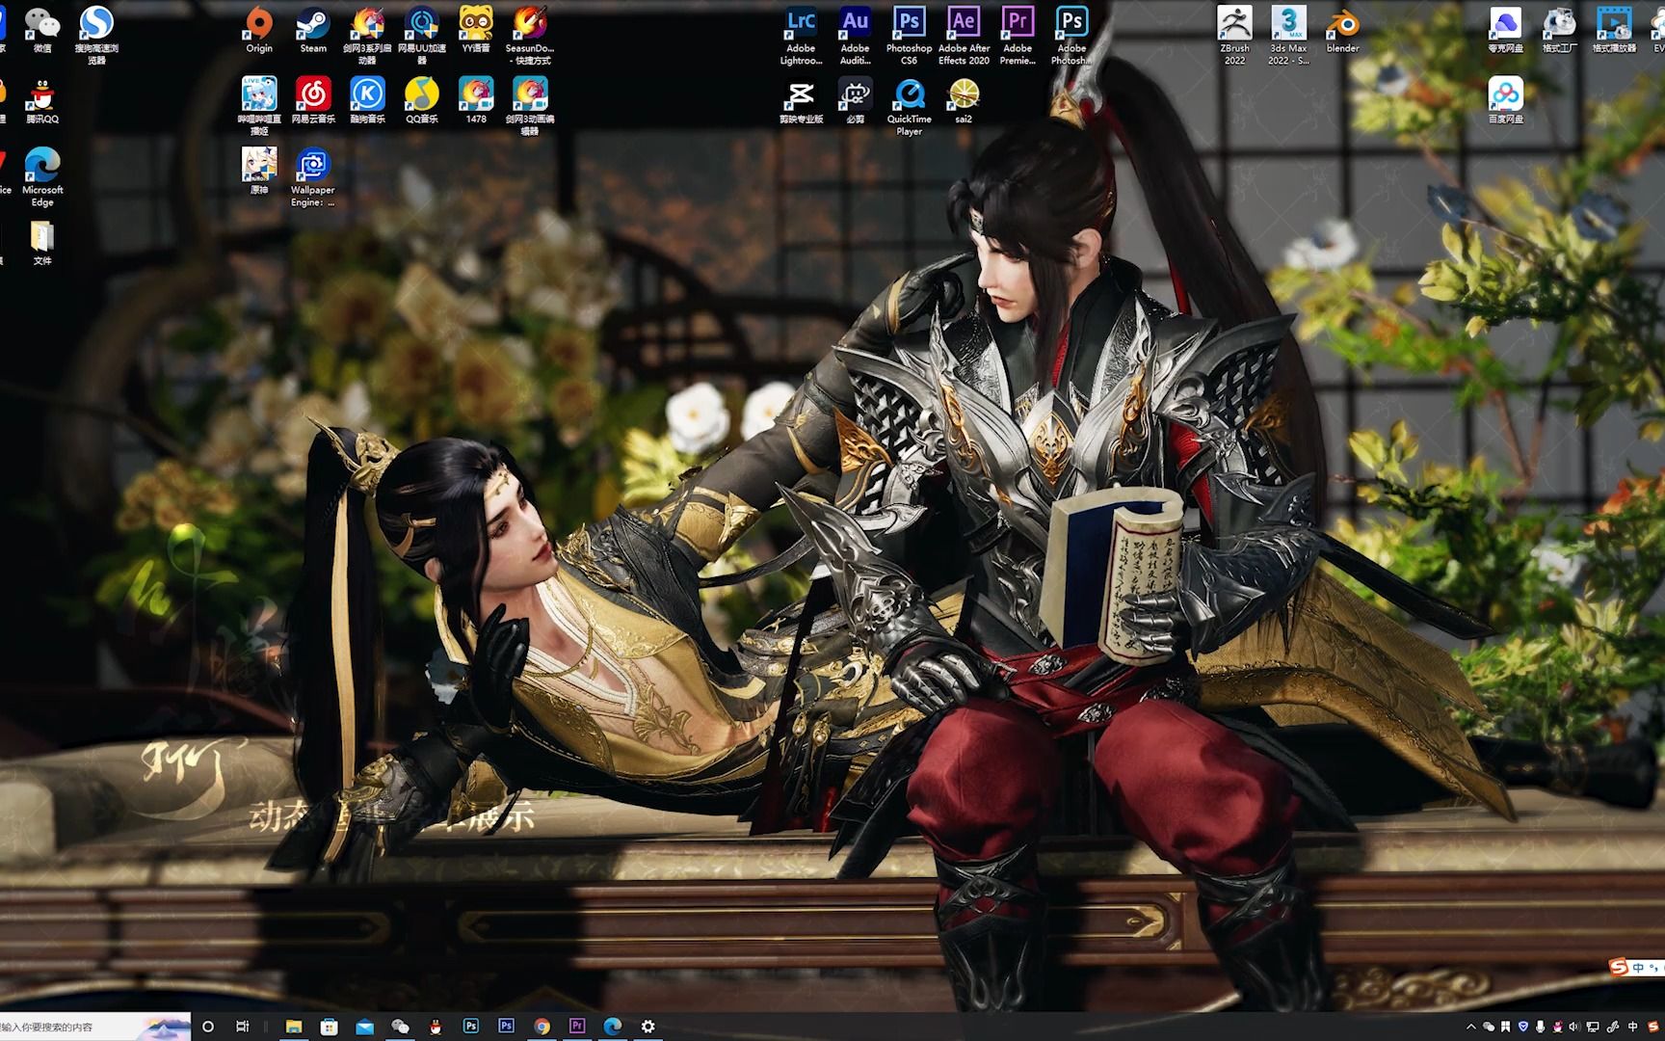The width and height of the screenshot is (1665, 1041).
Task: Open Microsoft Store from the taskbar
Action: [x=329, y=1027]
